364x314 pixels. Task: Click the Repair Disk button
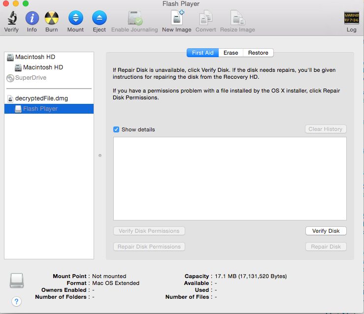(326, 247)
